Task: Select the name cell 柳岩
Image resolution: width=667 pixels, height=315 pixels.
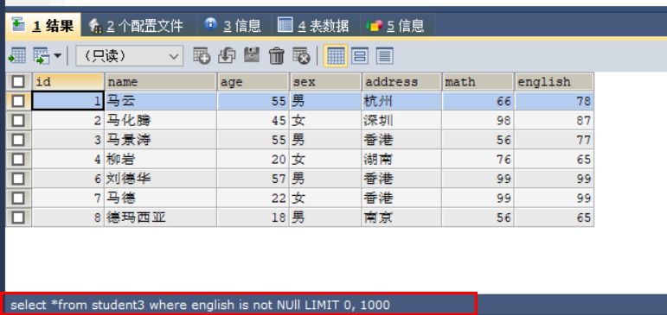Action: [x=161, y=159]
